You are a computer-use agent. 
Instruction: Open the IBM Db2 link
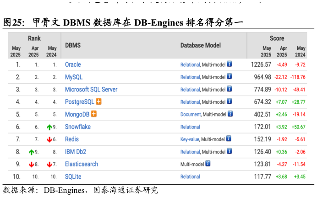[x=76, y=152]
